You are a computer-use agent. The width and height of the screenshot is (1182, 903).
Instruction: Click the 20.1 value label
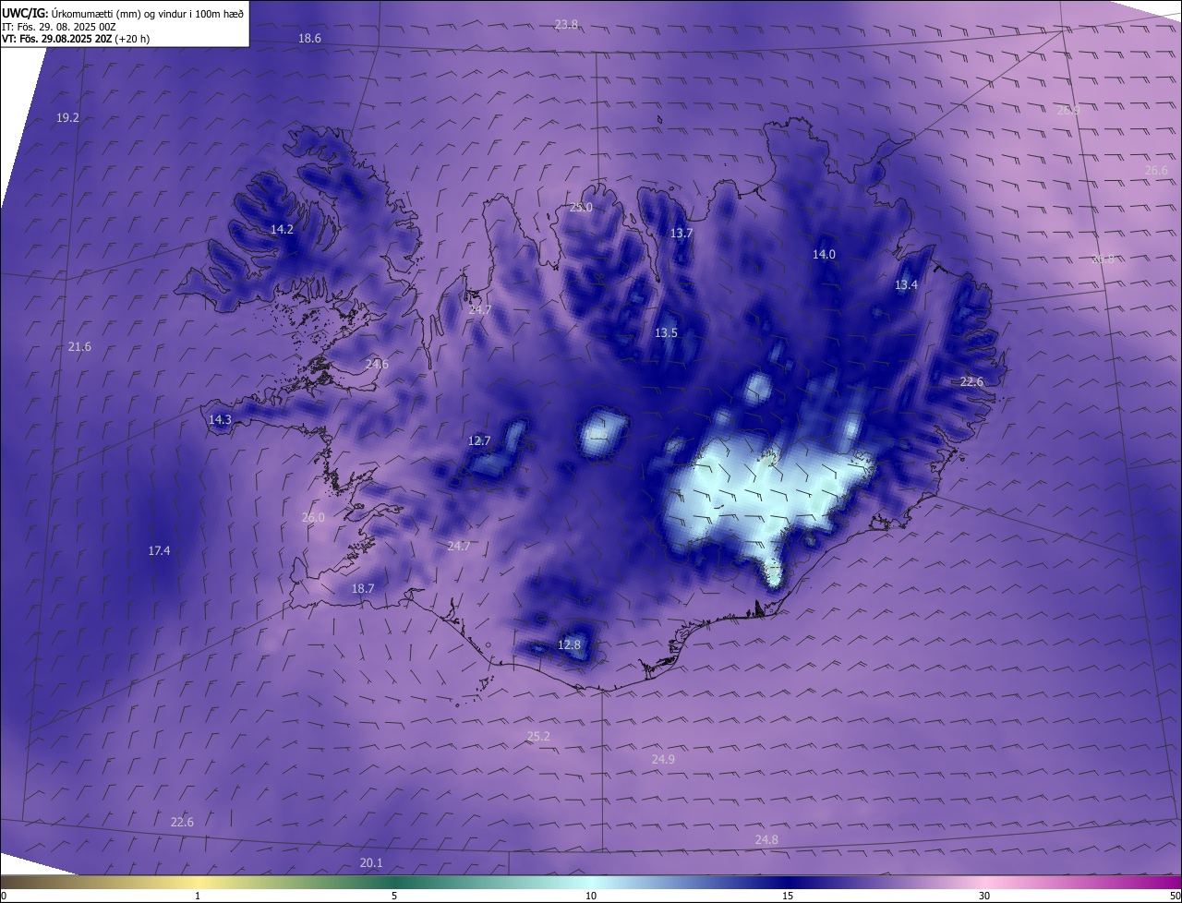click(370, 863)
